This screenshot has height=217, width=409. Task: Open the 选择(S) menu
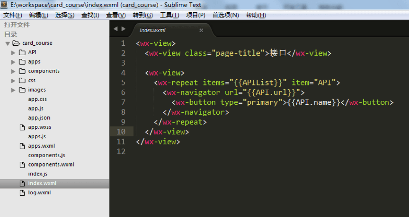click(65, 16)
